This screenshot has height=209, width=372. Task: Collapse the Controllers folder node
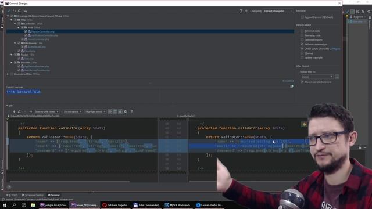tap(15, 24)
